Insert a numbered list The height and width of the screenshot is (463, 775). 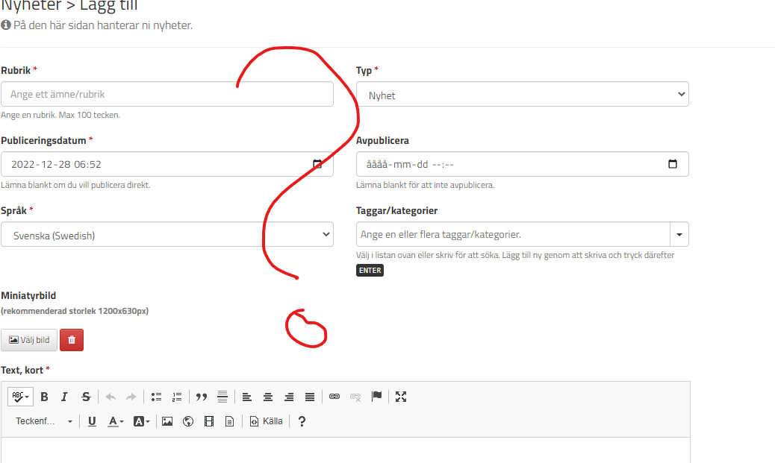[x=177, y=397]
